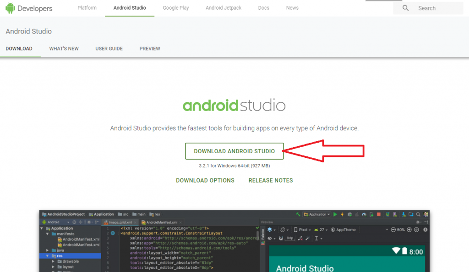Screen dimensions: 469x272
Task: Expand the java folder node
Action: click(47, 250)
